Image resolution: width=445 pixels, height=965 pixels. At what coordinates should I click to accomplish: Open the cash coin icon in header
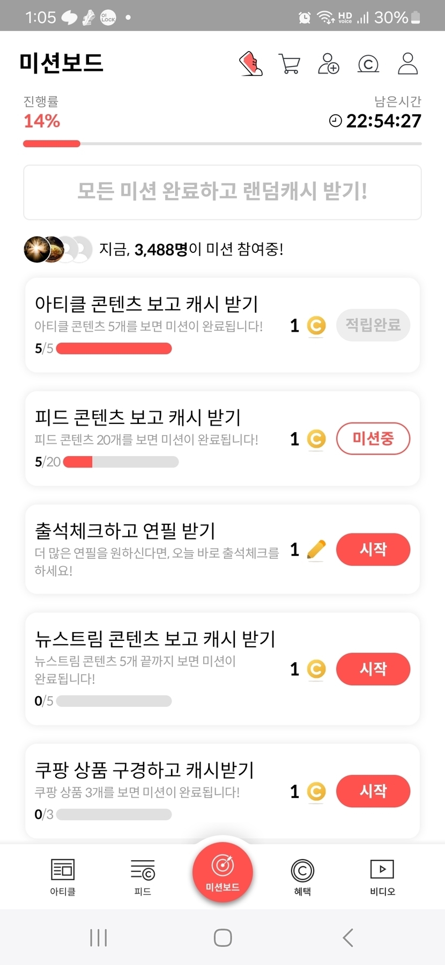tap(368, 64)
